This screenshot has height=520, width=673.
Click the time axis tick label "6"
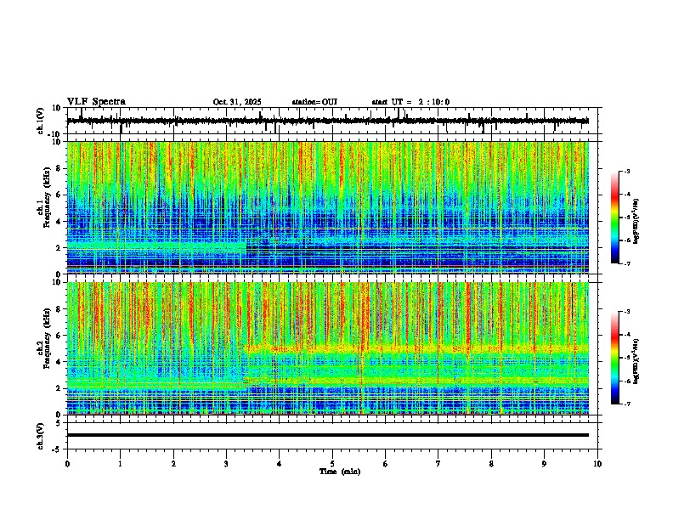point(386,464)
